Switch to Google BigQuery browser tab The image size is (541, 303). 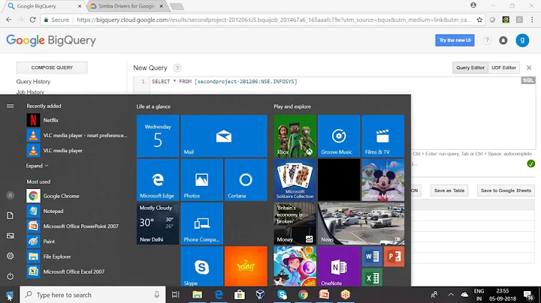click(x=45, y=6)
